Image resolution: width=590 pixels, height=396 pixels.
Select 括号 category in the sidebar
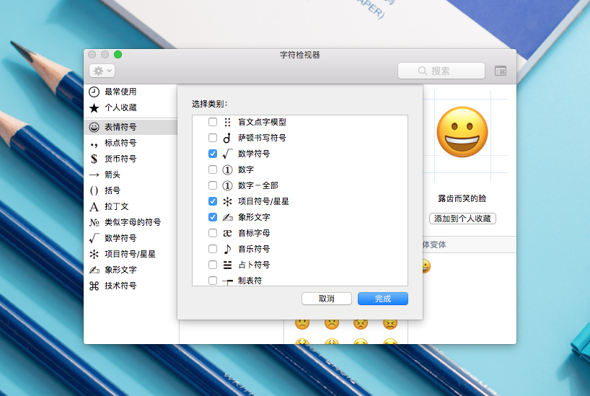(x=132, y=190)
